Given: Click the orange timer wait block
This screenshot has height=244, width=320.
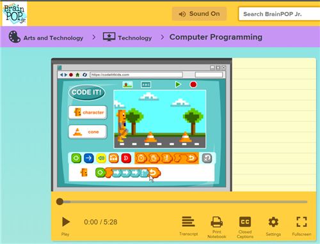Looking at the screenshot, I should (x=141, y=158).
